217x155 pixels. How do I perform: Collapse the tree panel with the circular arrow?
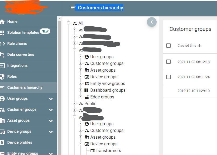click(x=151, y=22)
